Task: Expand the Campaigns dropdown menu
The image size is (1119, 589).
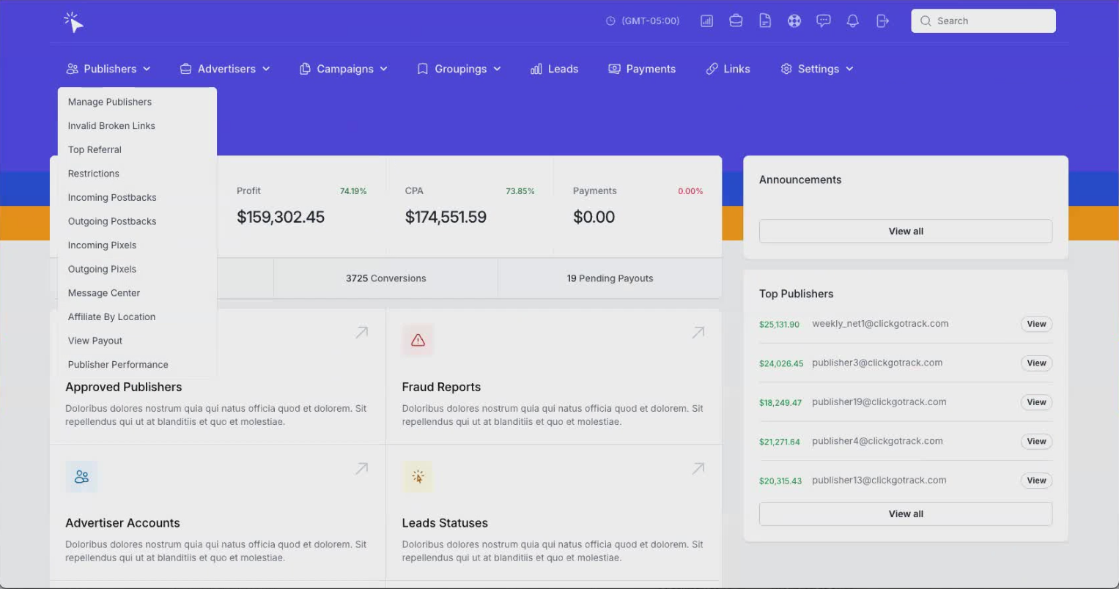Action: (x=344, y=69)
